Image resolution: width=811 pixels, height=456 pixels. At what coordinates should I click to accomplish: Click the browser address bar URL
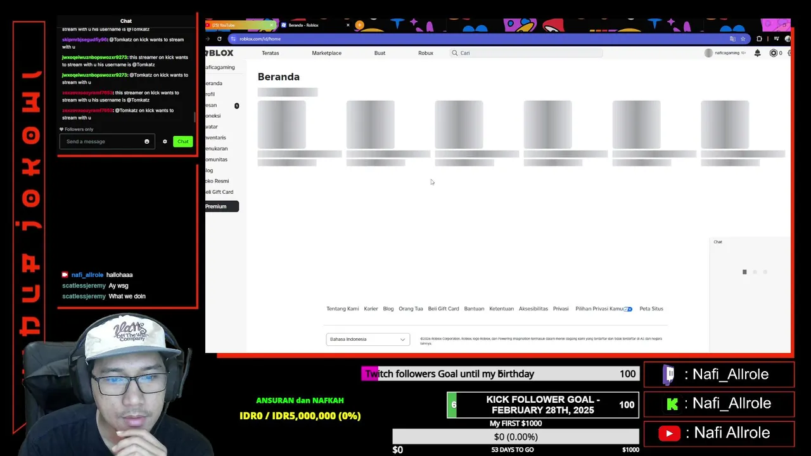coord(260,39)
